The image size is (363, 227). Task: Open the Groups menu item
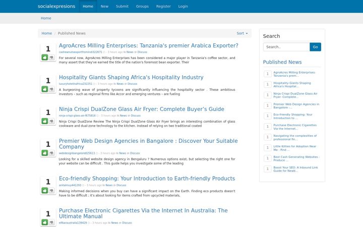pyautogui.click(x=142, y=6)
